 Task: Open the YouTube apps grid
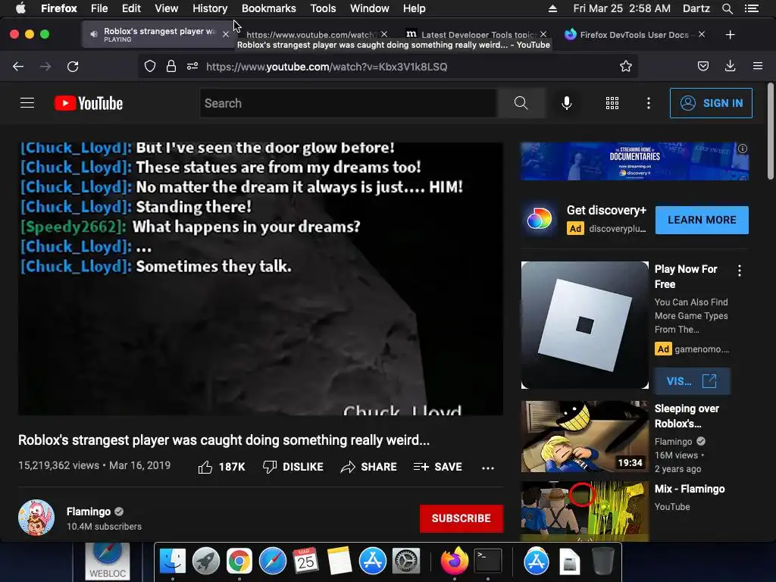(612, 103)
